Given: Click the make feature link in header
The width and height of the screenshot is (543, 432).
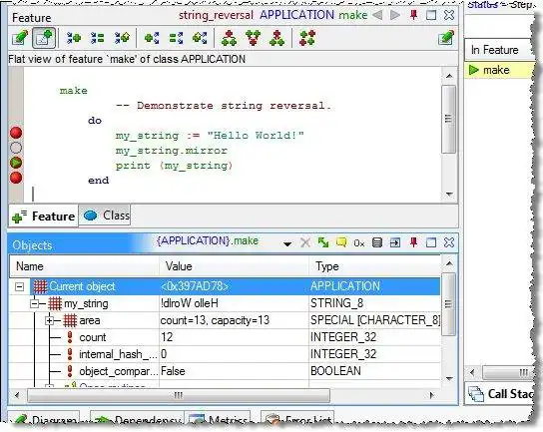Looking at the screenshot, I should (x=353, y=15).
